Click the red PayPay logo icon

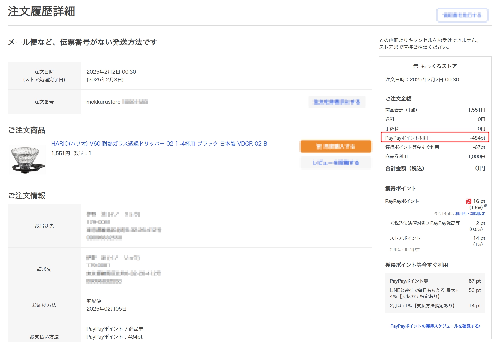click(468, 201)
